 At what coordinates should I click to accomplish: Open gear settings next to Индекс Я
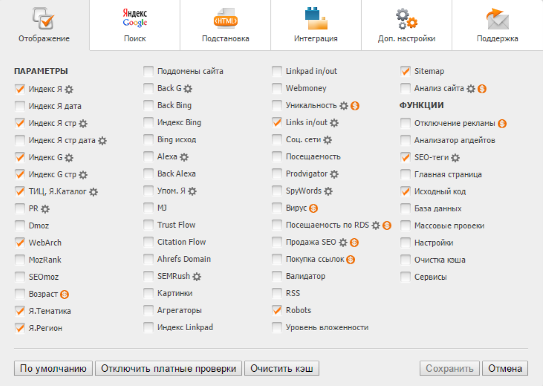tap(69, 89)
